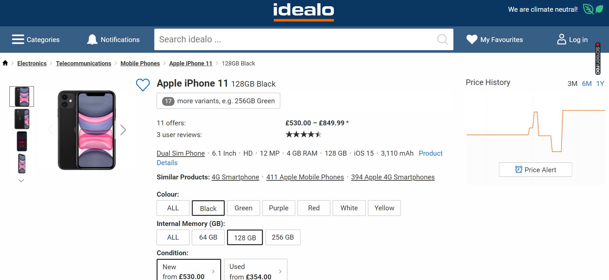609x280 pixels.
Task: Open My Favourites heart icon
Action: click(x=472, y=39)
